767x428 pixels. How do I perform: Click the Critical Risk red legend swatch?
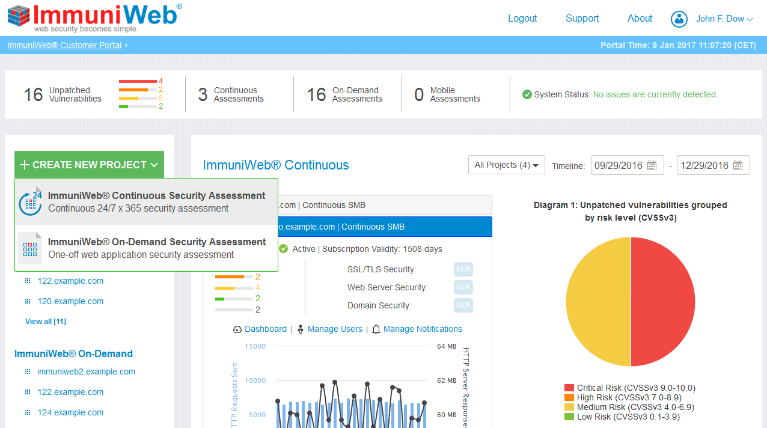click(x=569, y=388)
